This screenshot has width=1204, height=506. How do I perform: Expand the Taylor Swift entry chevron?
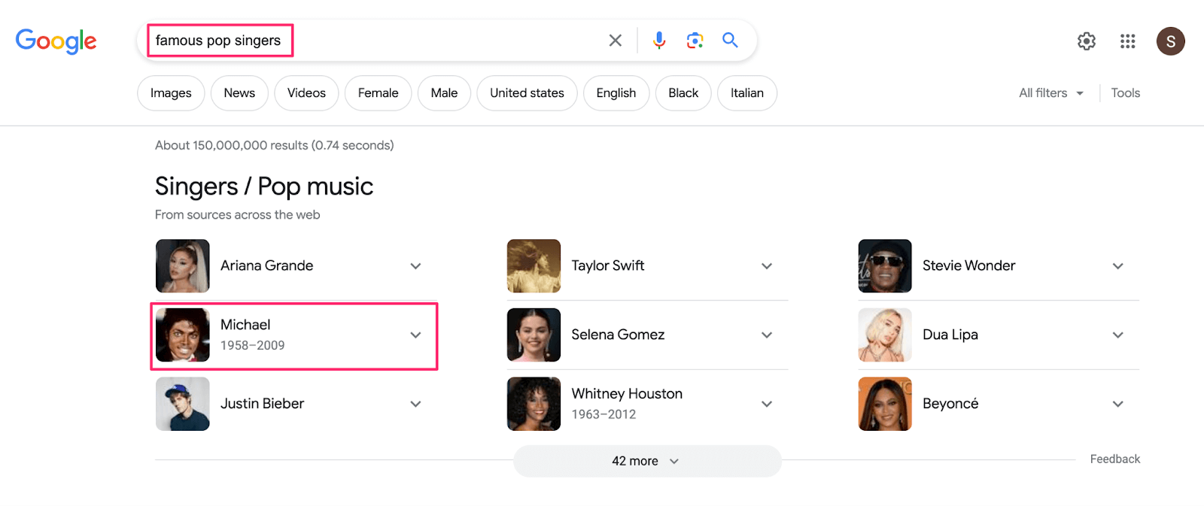tap(767, 266)
